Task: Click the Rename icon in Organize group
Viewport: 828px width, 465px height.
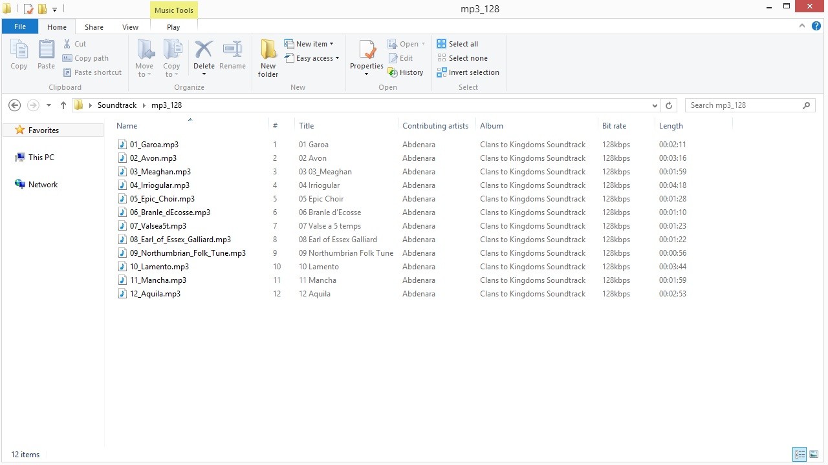Action: coord(232,50)
